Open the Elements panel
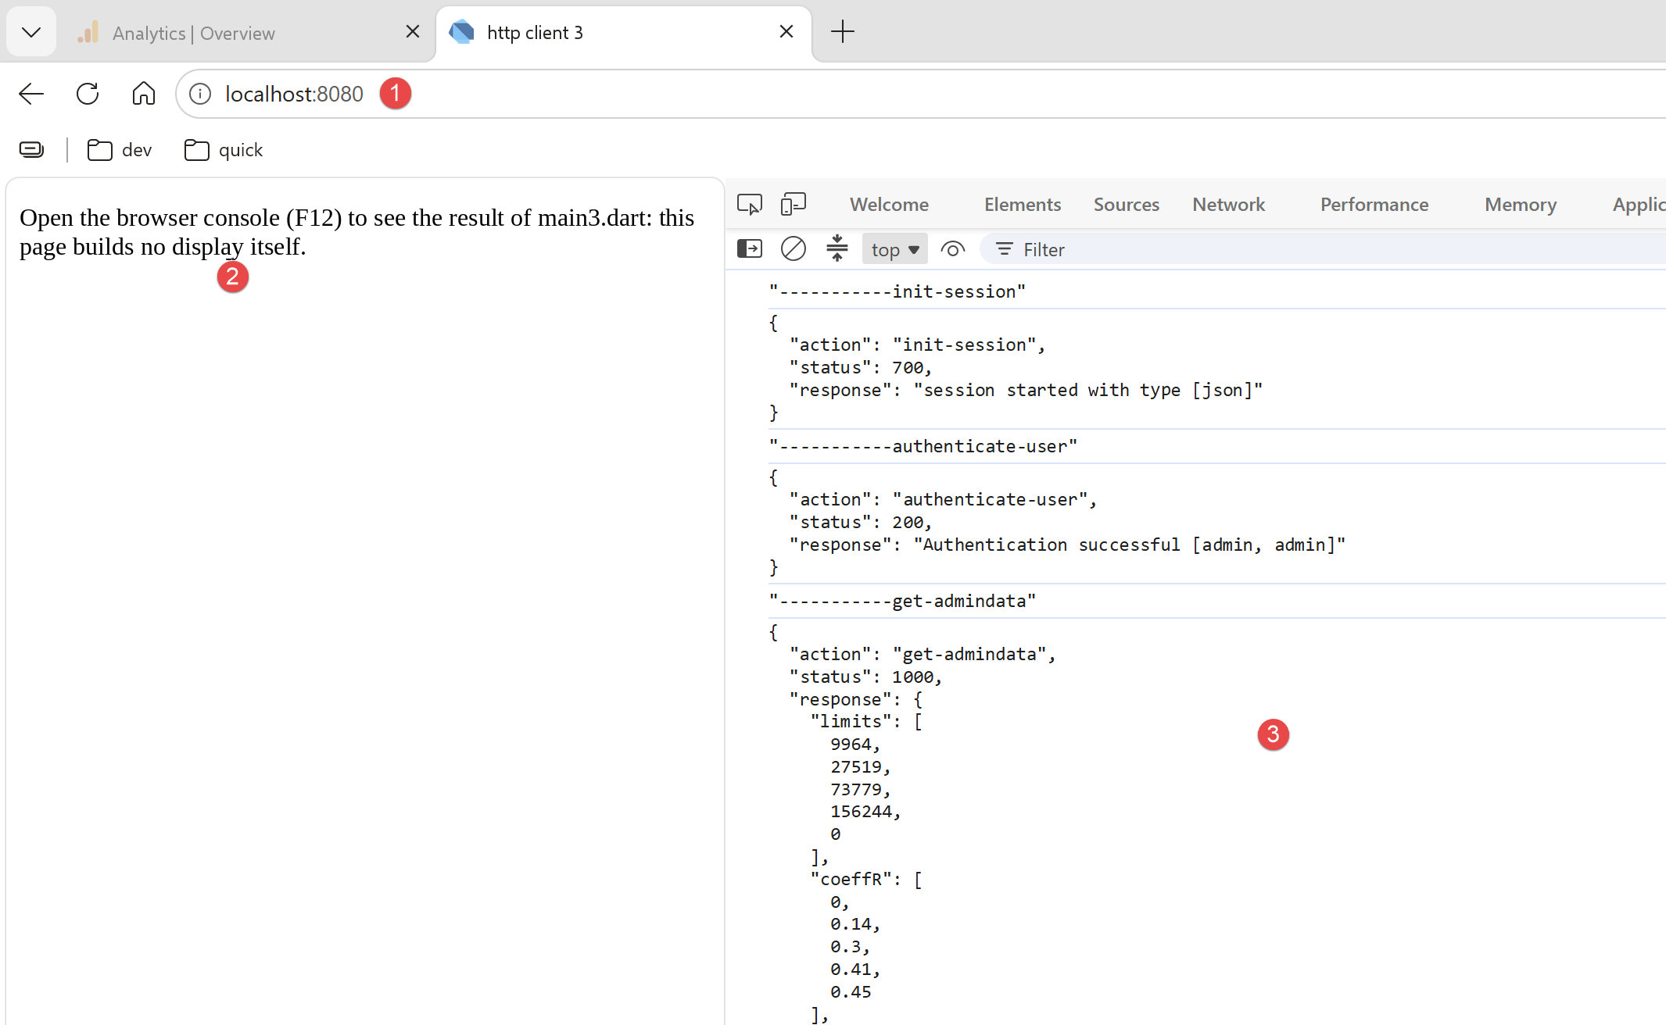This screenshot has width=1666, height=1025. coord(1022,205)
